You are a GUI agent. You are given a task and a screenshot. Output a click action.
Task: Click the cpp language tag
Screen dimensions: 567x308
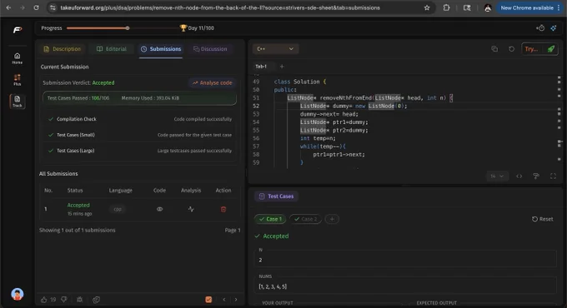point(118,209)
